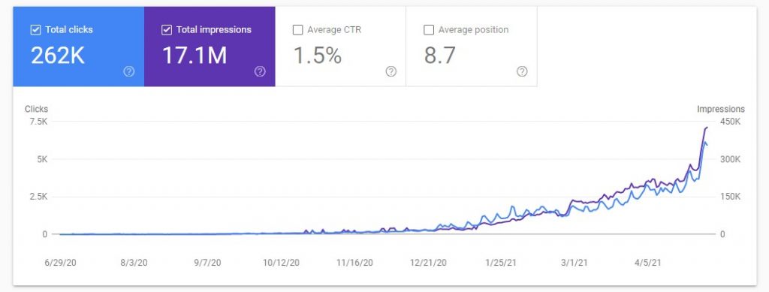The height and width of the screenshot is (292, 769).
Task: Open help icon on Total impressions card
Action: [x=260, y=72]
